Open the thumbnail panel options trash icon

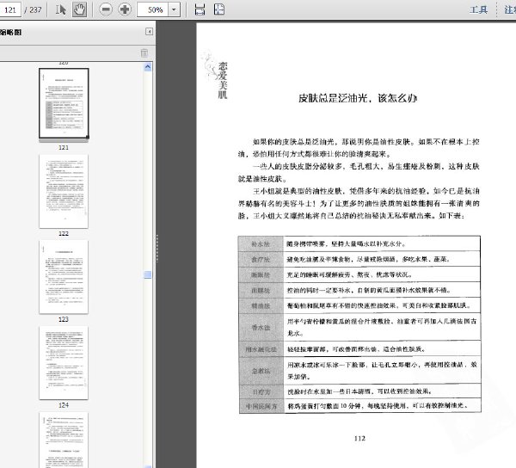(x=144, y=52)
